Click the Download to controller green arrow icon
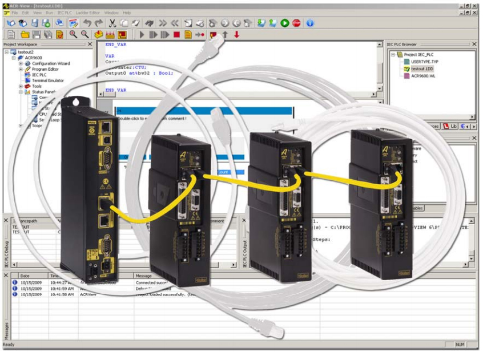Viewport: 483px width, 352px height. point(261,23)
